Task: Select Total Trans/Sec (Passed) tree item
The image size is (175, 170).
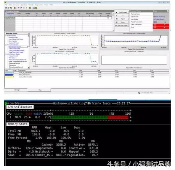Action: [16, 52]
